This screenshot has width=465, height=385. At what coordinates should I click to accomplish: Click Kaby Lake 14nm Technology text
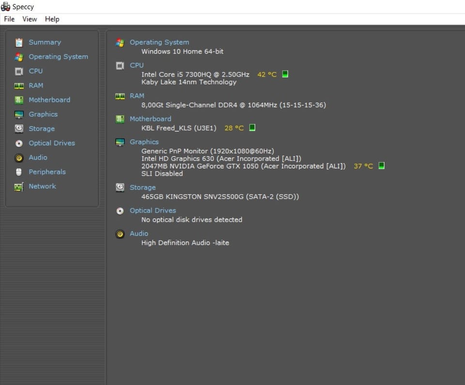coord(189,82)
